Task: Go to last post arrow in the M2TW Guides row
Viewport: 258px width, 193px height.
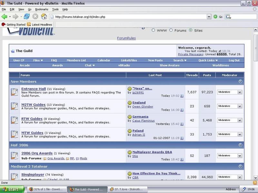Action: tap(182, 110)
